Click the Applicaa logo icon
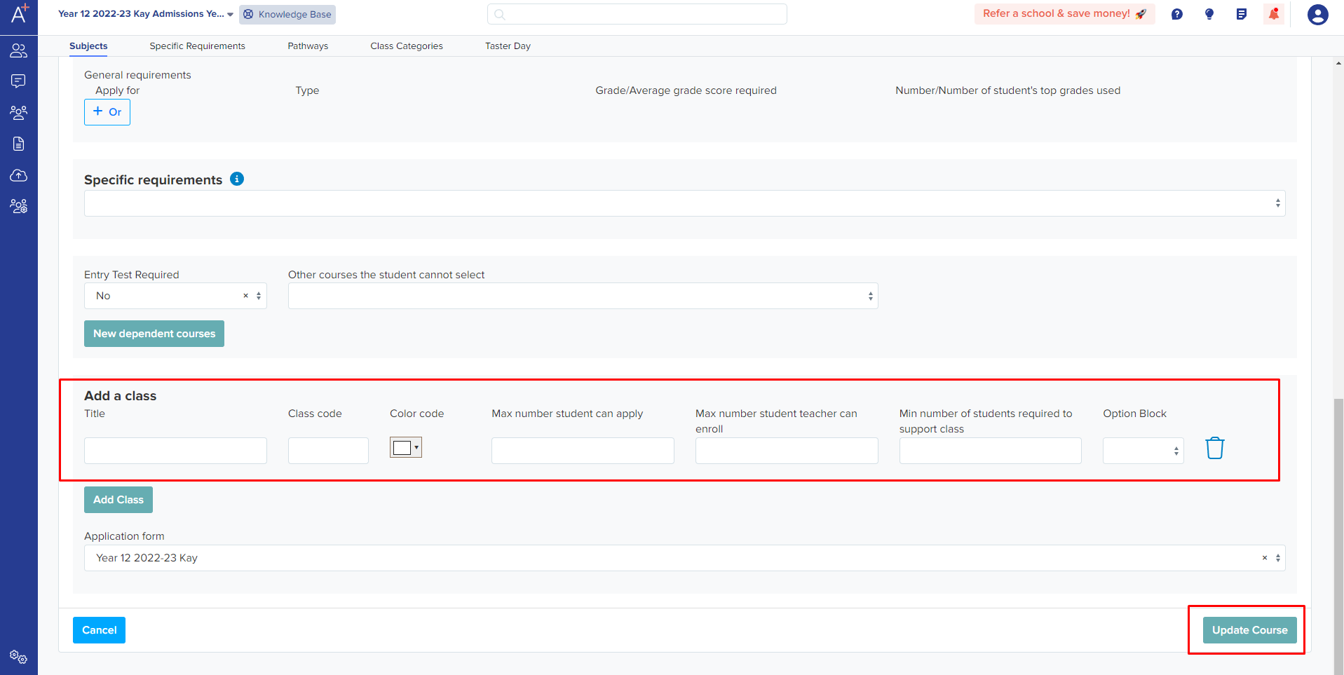1344x675 pixels. point(19,13)
